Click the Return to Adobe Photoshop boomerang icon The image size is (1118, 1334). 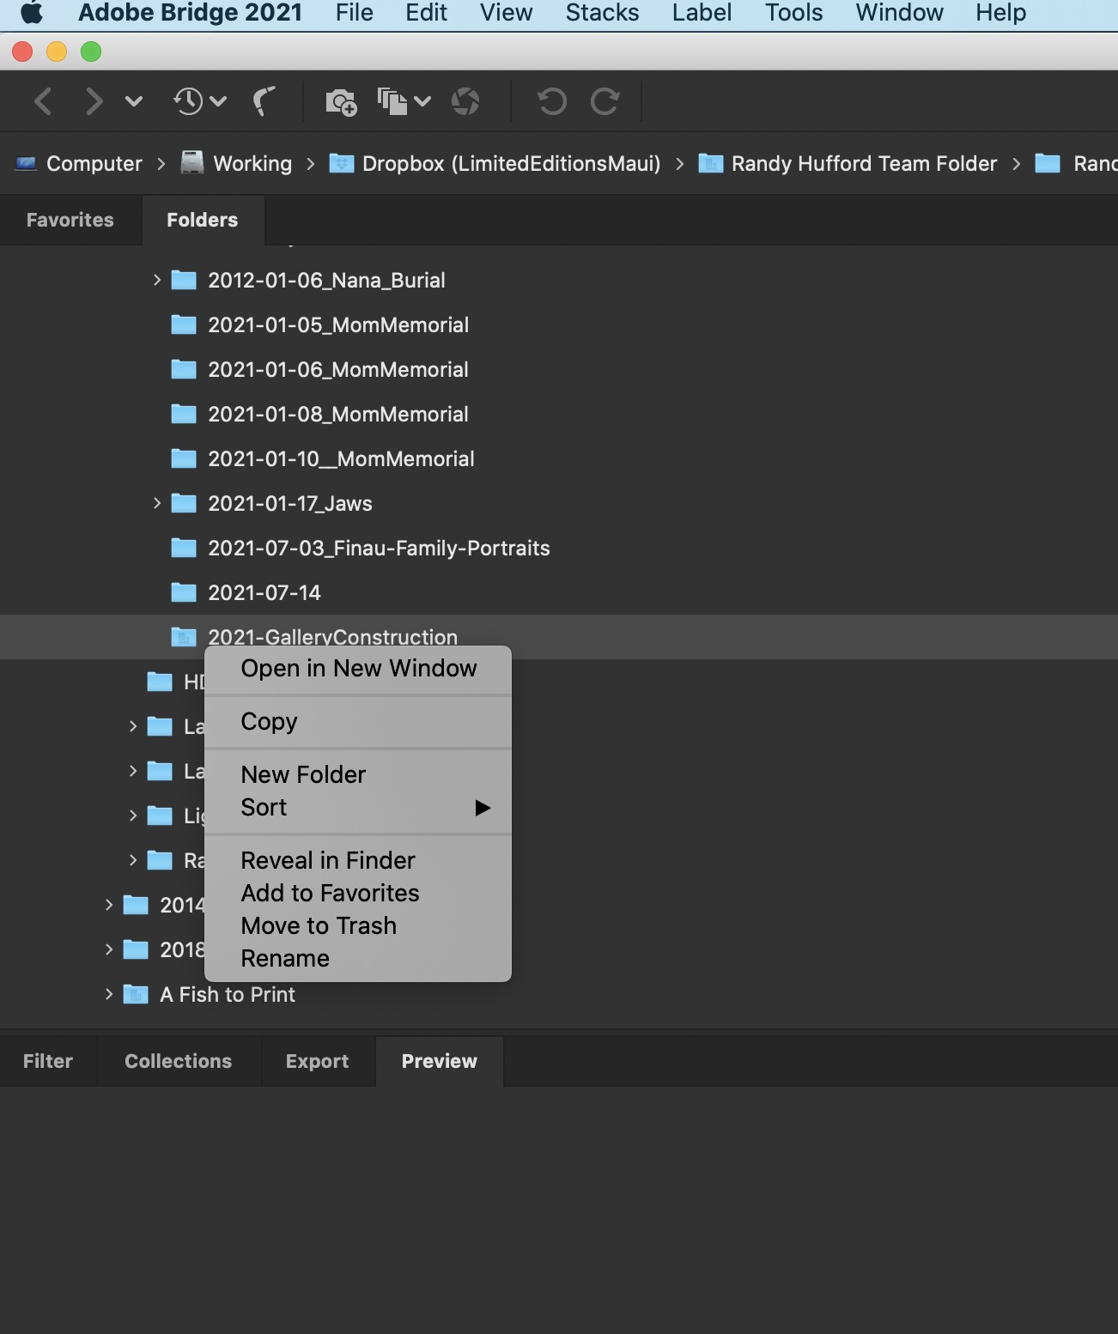(x=265, y=101)
